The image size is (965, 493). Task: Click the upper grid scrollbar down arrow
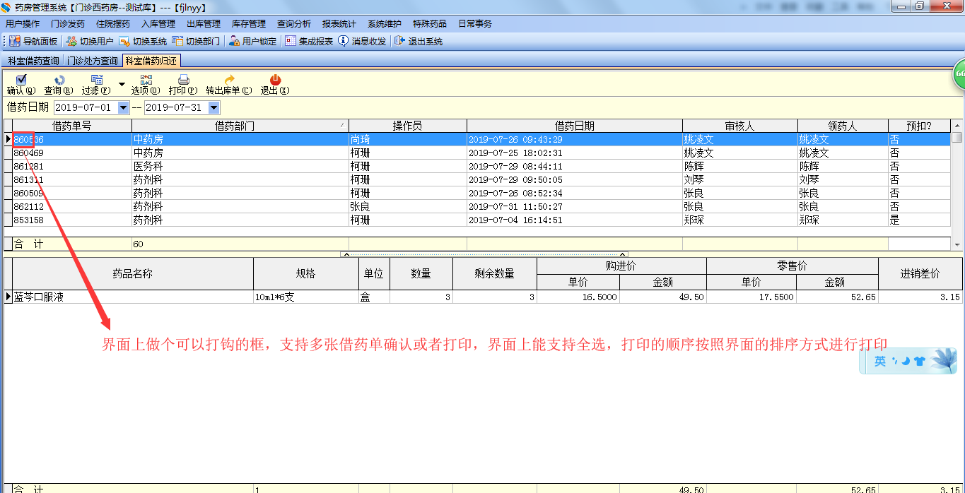click(x=957, y=244)
